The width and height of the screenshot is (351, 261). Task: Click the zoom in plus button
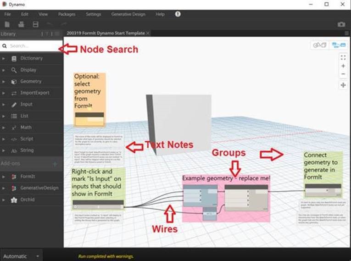[343, 66]
